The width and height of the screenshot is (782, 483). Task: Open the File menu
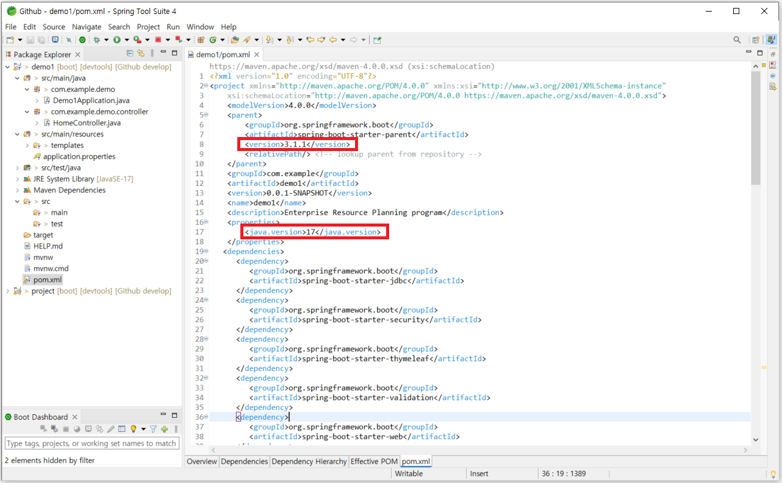point(11,27)
